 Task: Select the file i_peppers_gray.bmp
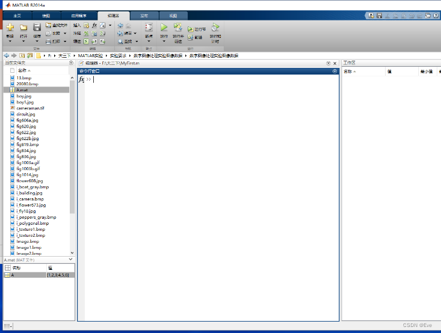point(36,217)
